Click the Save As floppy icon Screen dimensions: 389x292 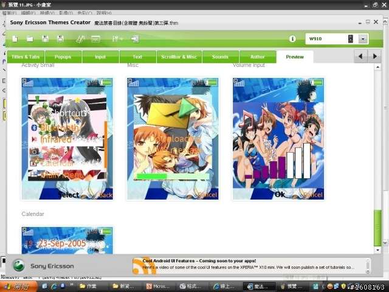point(60,39)
